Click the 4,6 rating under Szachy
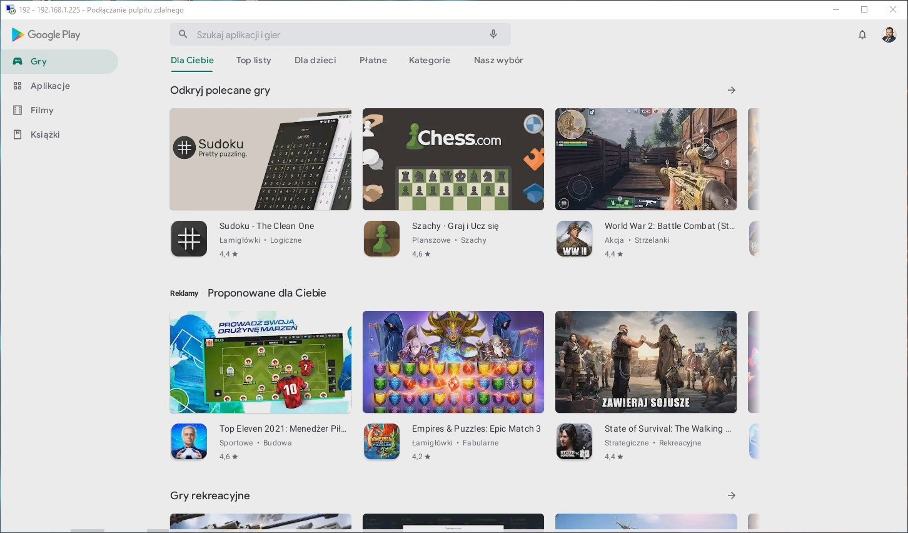The image size is (908, 533). coord(421,254)
